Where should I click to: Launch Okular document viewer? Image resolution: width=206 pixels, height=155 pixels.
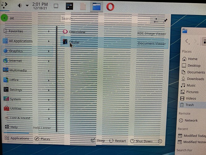tap(114, 43)
